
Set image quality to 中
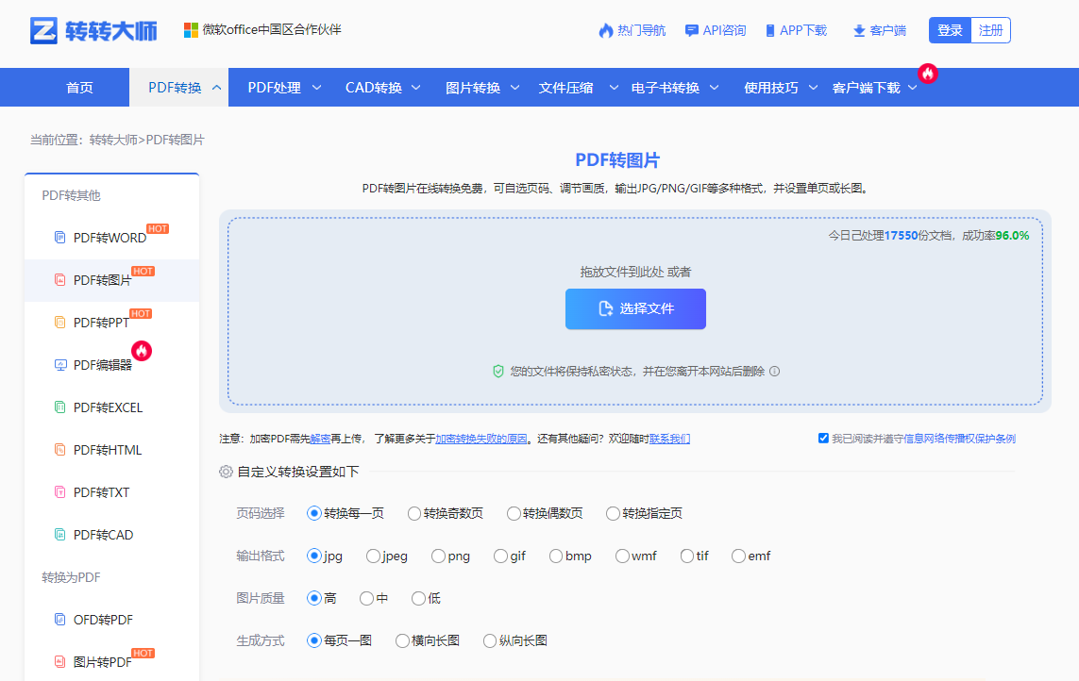366,598
